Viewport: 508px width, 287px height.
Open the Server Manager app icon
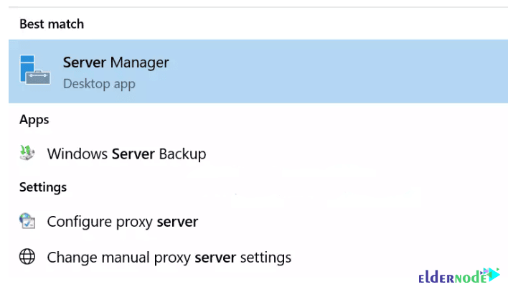tap(33, 71)
